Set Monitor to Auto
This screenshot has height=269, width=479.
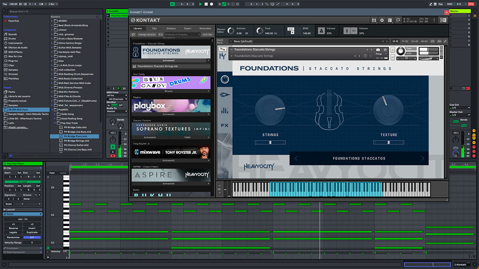[115, 105]
